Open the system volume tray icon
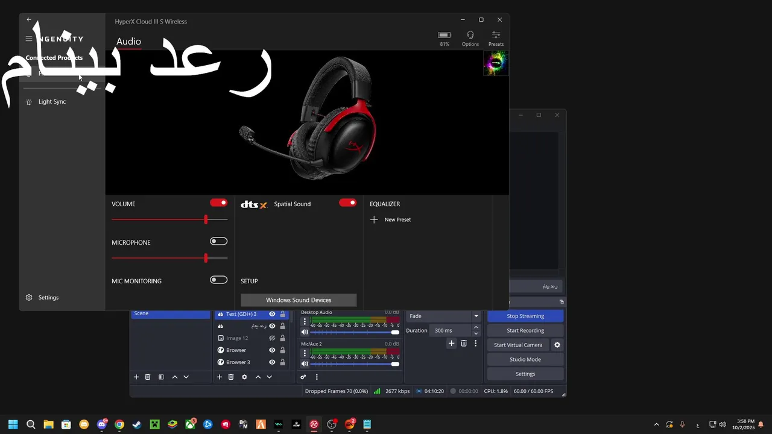 [723, 424]
